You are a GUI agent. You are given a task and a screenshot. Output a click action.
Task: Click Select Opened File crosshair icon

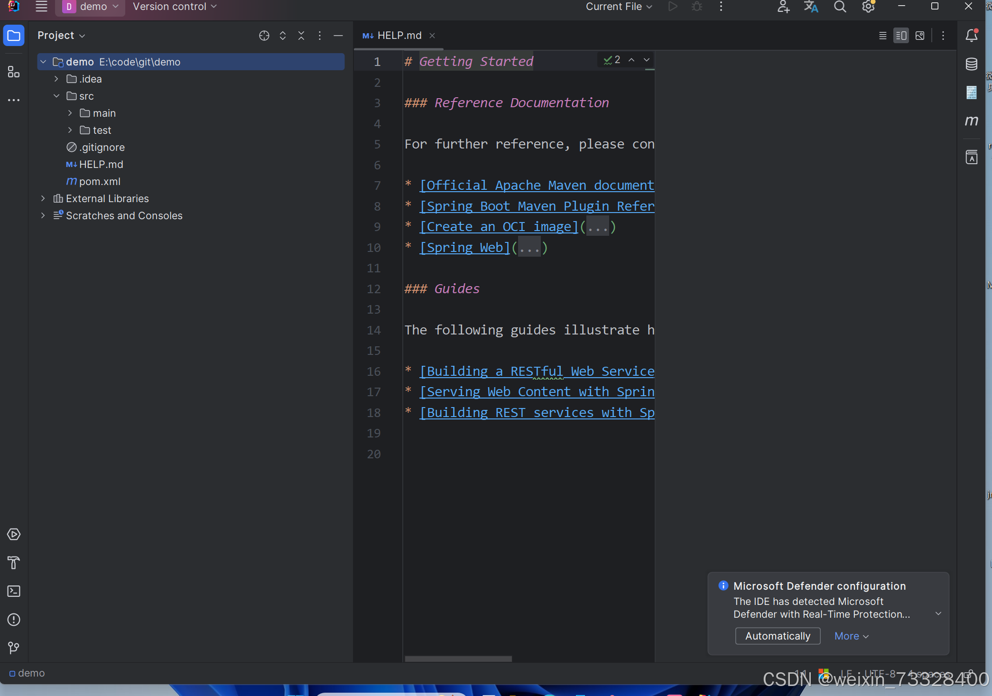click(x=264, y=36)
